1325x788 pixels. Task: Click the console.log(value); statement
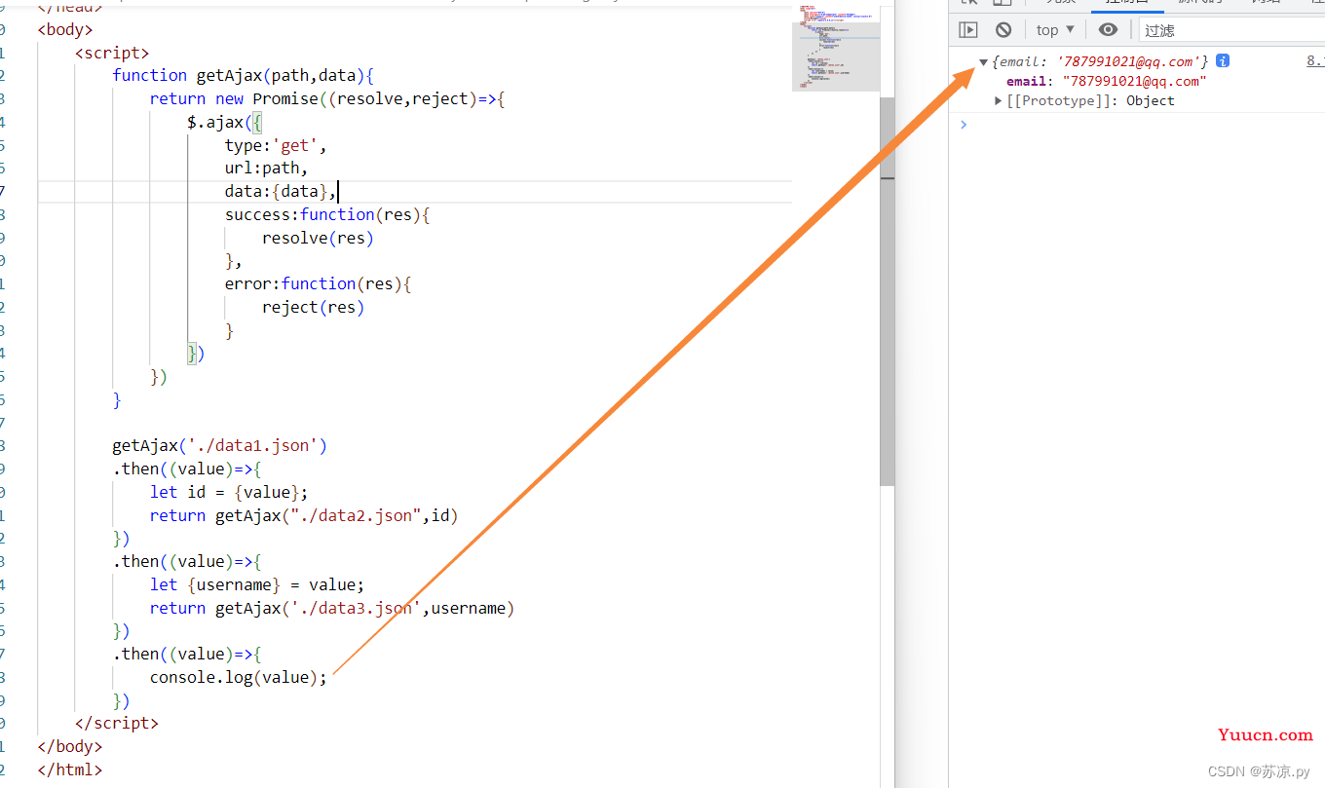[x=239, y=677]
